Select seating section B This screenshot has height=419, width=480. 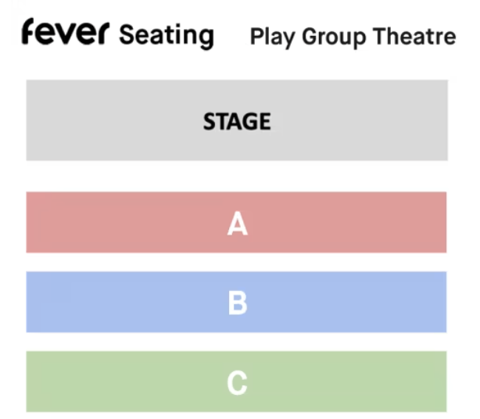(236, 303)
